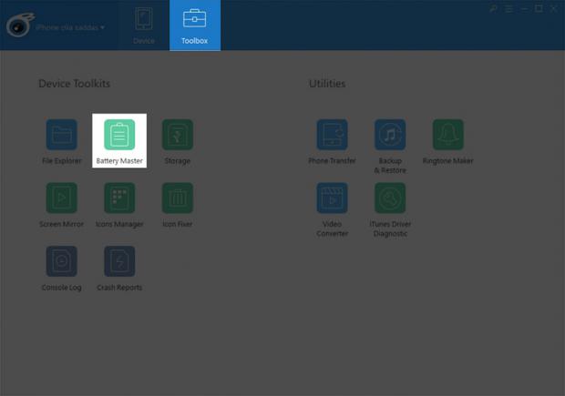The height and width of the screenshot is (396, 565).
Task: Switch to the Device tab
Action: pos(144,25)
